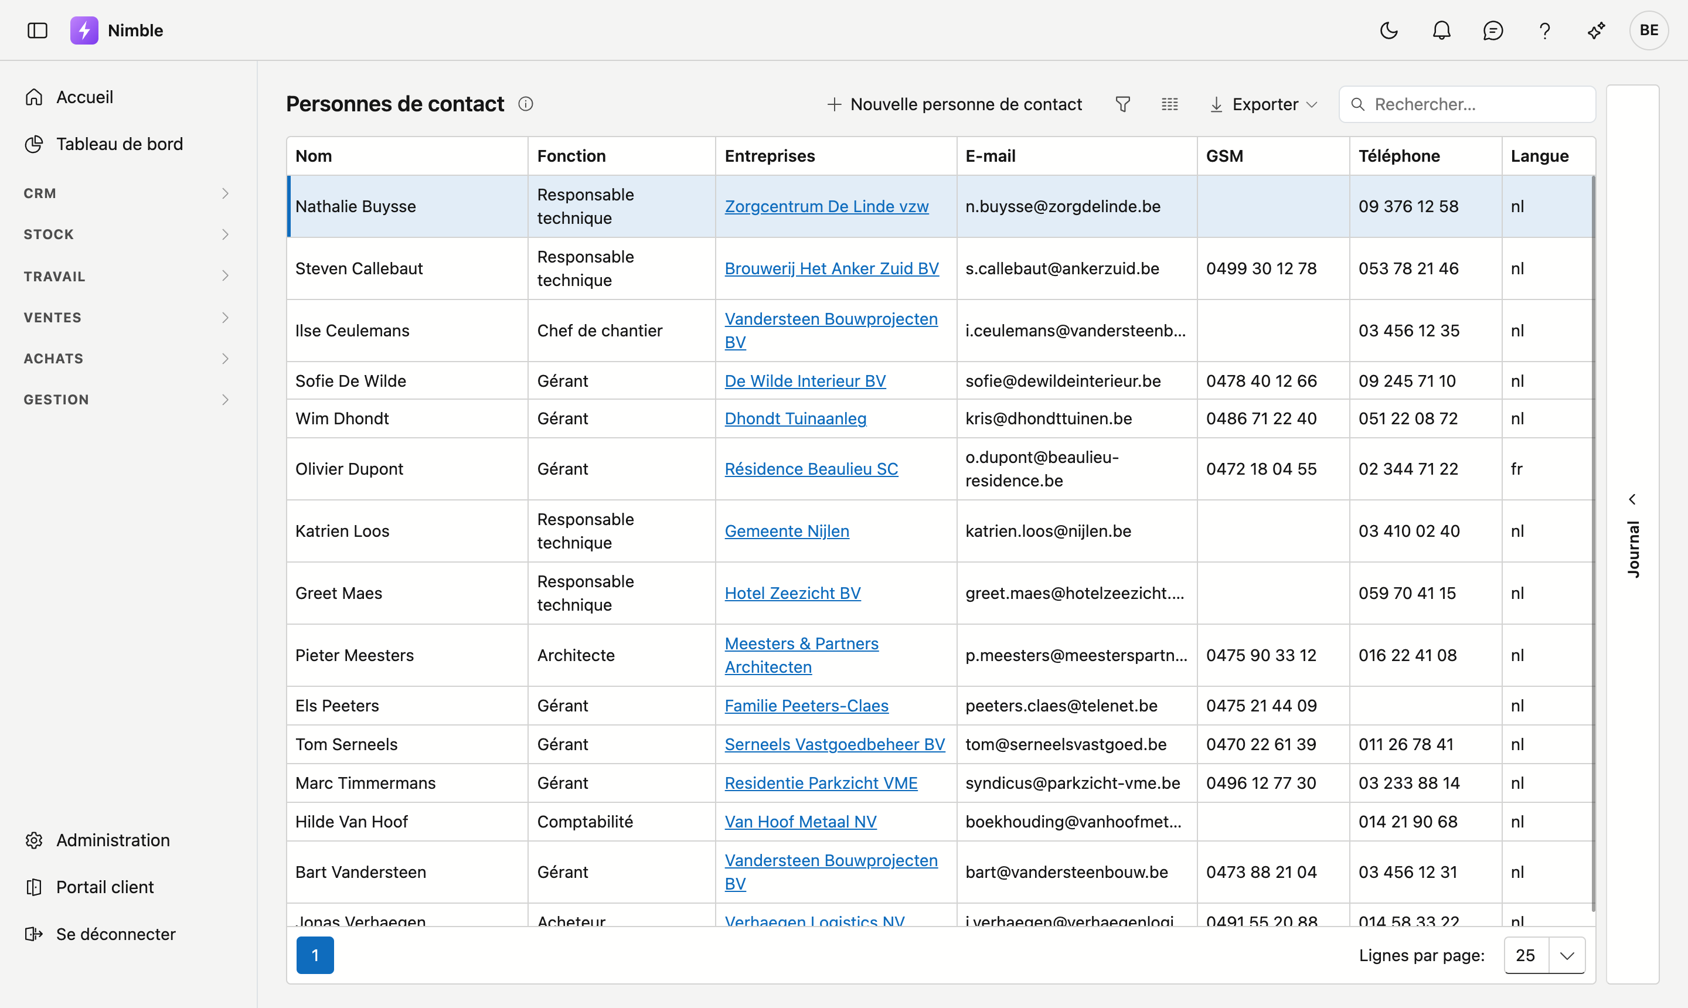Open the notifications bell
The height and width of the screenshot is (1008, 1688).
point(1441,30)
